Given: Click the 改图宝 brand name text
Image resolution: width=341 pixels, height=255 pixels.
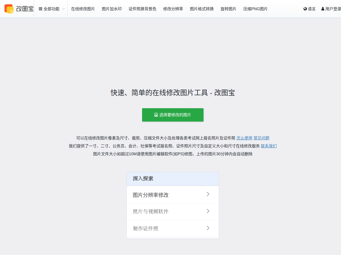Looking at the screenshot, I should pyautogui.click(x=25, y=9).
